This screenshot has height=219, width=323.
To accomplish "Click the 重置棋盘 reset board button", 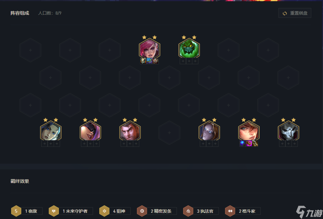I will [295, 13].
